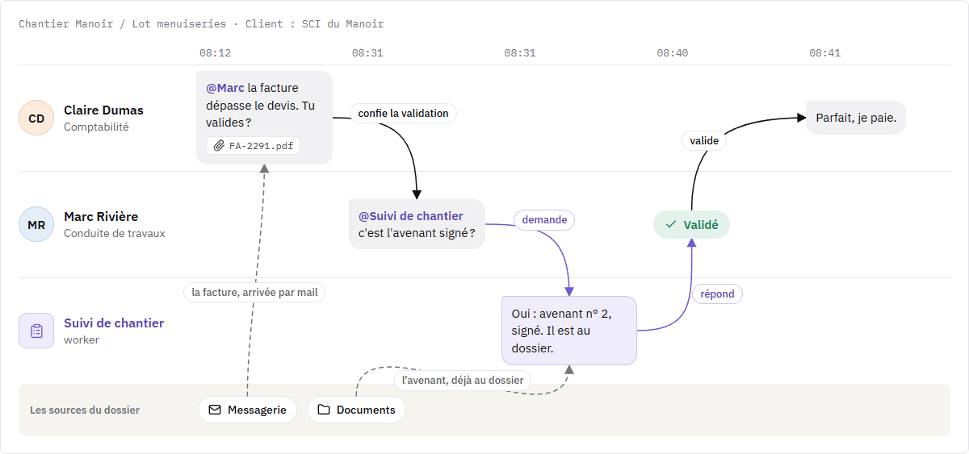
Task: Click the envelope icon in Messagerie chip
Action: click(x=215, y=410)
